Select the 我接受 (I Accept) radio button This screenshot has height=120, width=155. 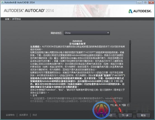point(120,105)
